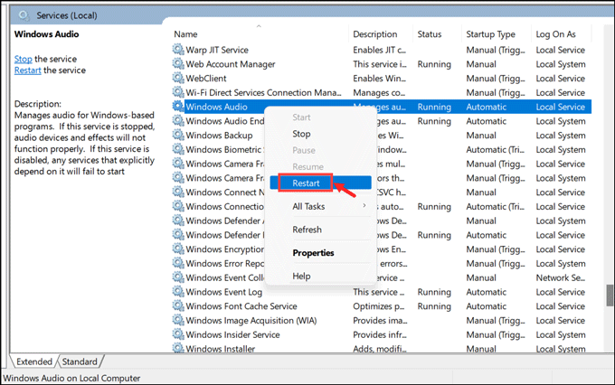Screen dimensions: 615x385
Task: Click the gear icon beside Windows Error Reporting row
Action: (178, 263)
